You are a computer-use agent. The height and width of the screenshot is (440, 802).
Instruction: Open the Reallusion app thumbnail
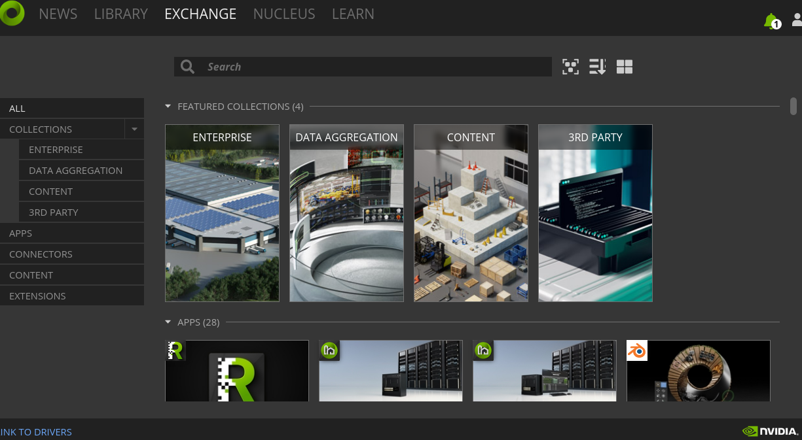(237, 371)
